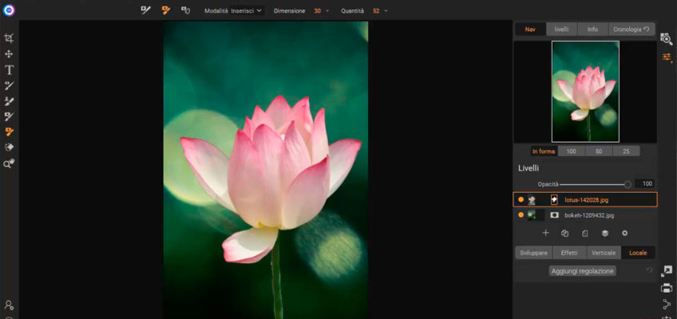
Task: Toggle visibility dot of lotus-142028.jpg layer
Action: [x=521, y=199]
